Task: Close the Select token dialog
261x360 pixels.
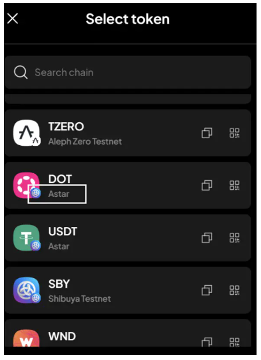Action: 13,19
